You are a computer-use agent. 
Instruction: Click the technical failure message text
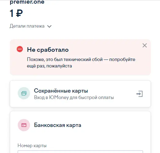click(81, 63)
